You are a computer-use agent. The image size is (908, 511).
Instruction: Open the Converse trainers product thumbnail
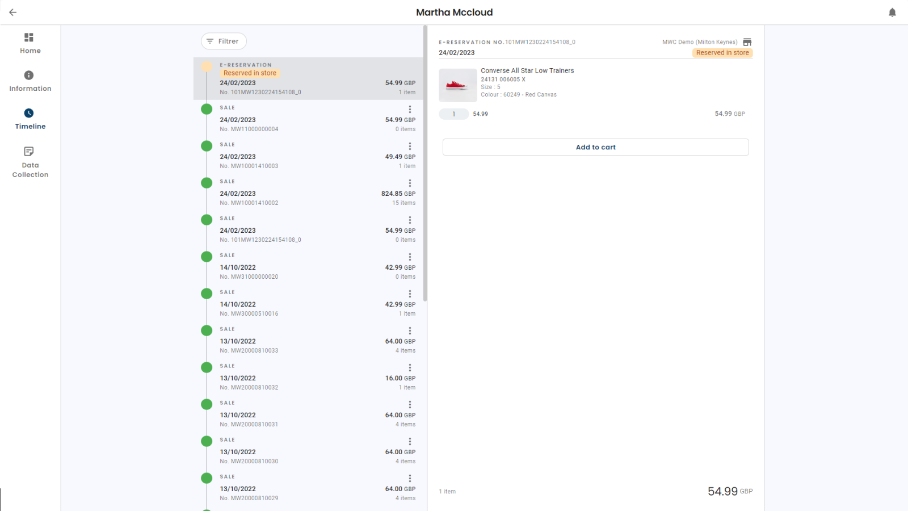(x=458, y=85)
